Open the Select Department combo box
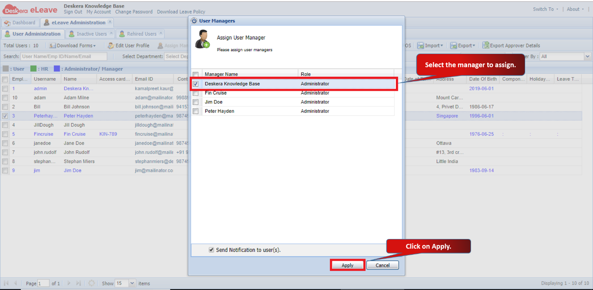 coord(176,56)
